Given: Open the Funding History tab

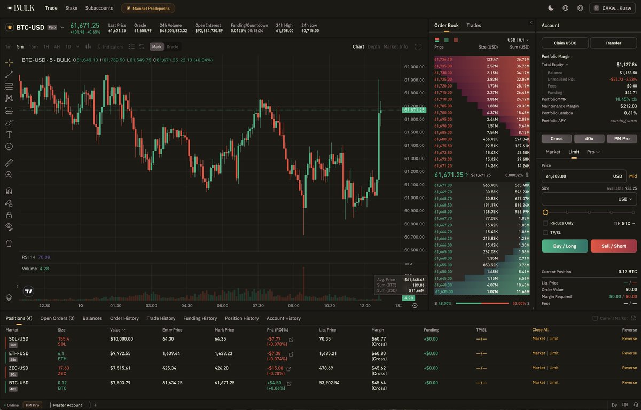Looking at the screenshot, I should pos(200,318).
